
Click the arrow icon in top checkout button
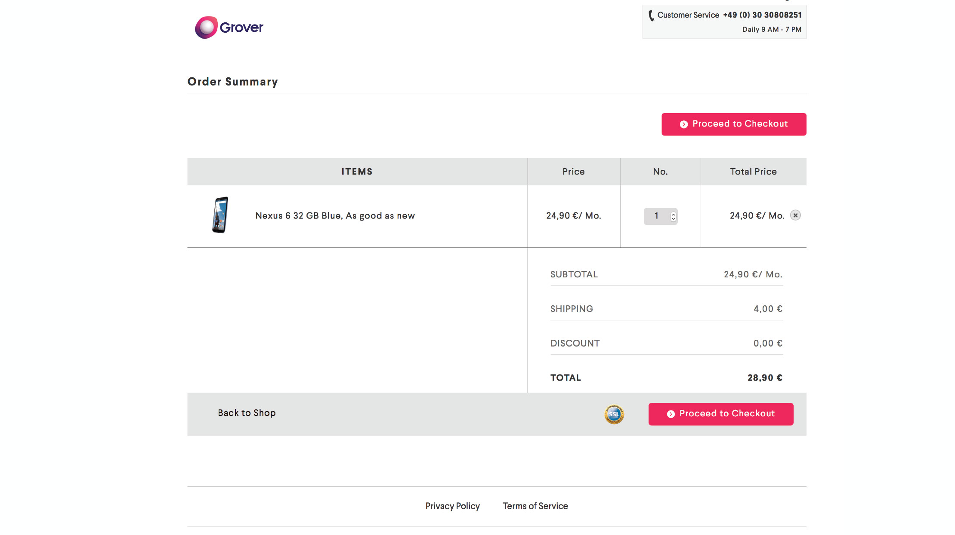[x=684, y=124]
